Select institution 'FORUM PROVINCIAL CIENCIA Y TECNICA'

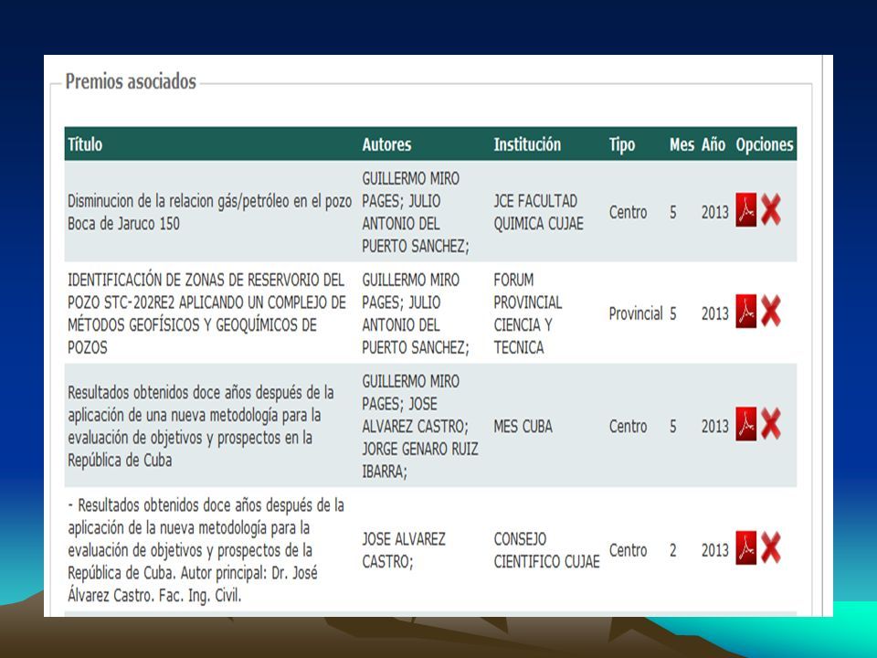527,313
